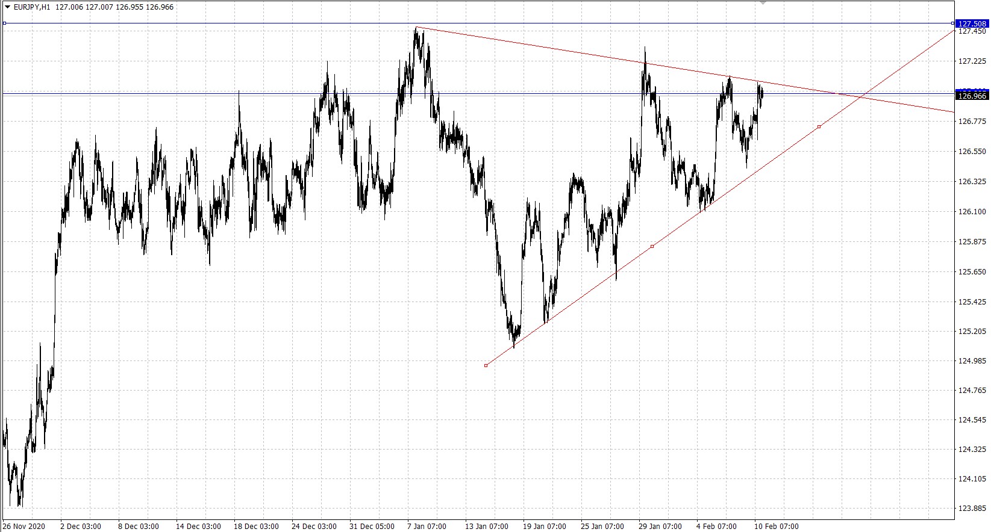Click the 7 Jan 07:00 time label
Image resolution: width=991 pixels, height=532 pixels.
coord(427,527)
